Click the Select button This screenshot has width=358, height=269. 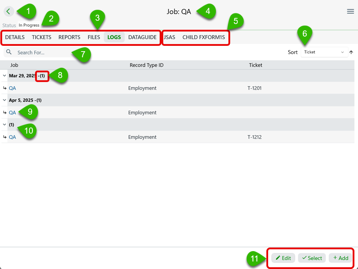click(312, 258)
